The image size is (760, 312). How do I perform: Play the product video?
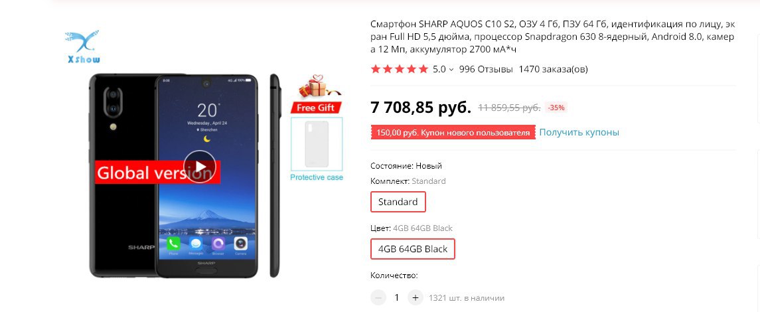click(x=200, y=167)
